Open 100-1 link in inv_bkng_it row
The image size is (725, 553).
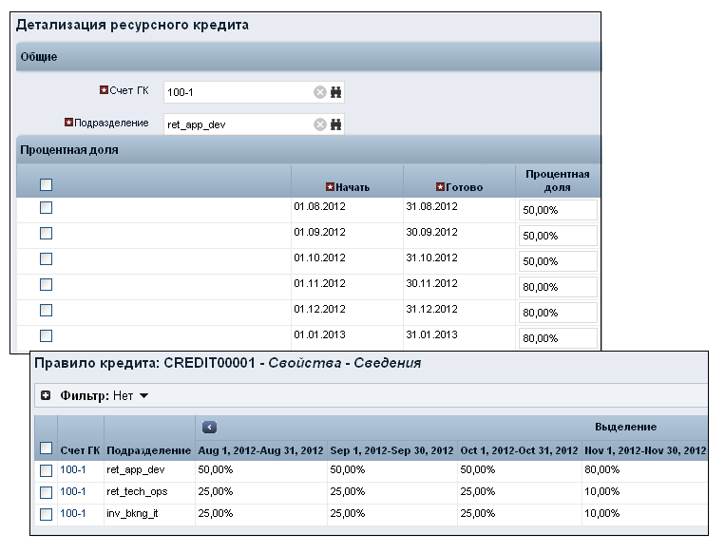(72, 513)
